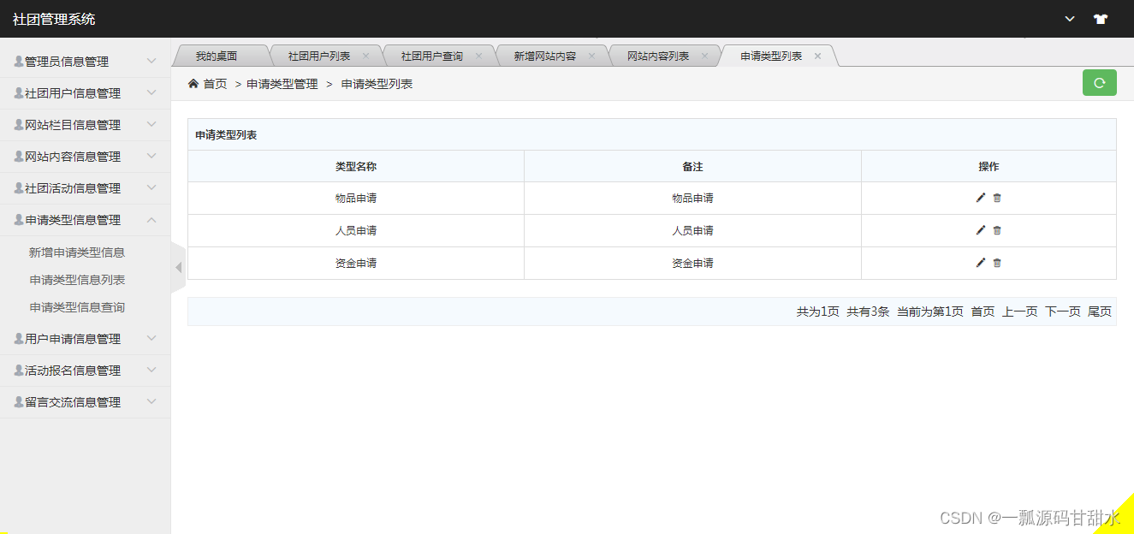Click 资金申请 in 备注 column
The width and height of the screenshot is (1134, 534).
[x=692, y=263]
